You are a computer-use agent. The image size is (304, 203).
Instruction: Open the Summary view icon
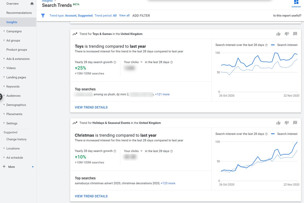coord(296,4)
